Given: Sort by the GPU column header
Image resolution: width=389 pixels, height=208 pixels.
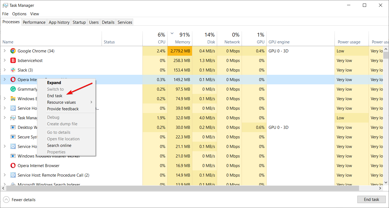Looking at the screenshot, I should click(254, 38).
